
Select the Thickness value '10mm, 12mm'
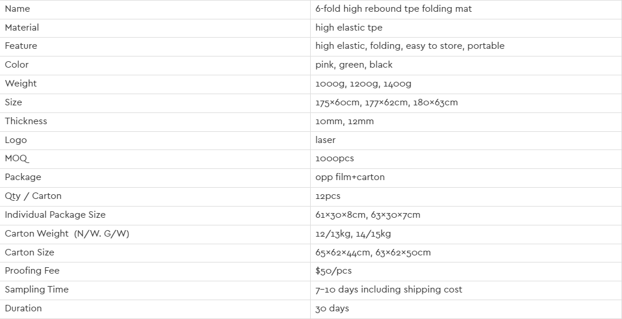point(344,121)
